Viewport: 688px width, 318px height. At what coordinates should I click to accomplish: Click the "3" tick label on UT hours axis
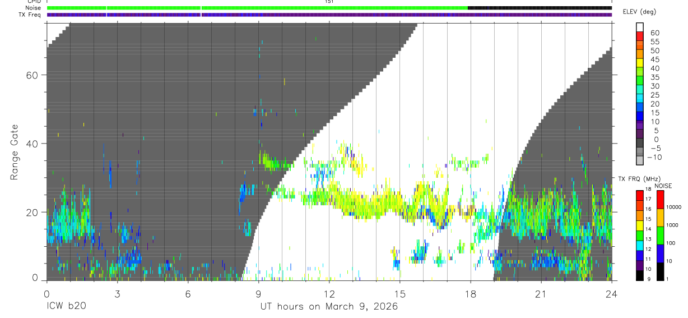tap(117, 293)
